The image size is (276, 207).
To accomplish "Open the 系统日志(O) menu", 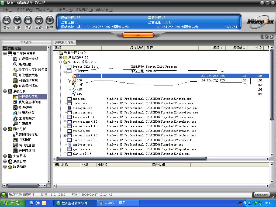I will (84, 10).
